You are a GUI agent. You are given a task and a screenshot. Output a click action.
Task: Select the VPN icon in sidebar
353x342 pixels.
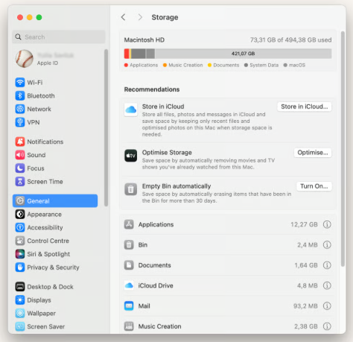click(20, 122)
